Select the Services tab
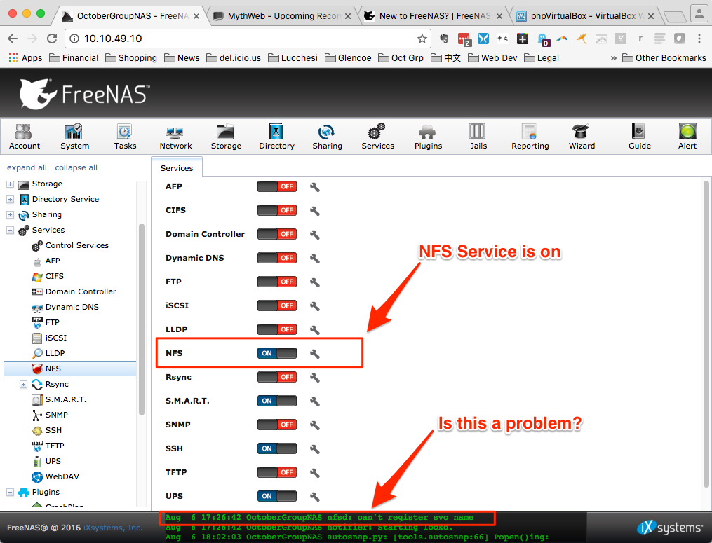The height and width of the screenshot is (543, 712). click(177, 168)
